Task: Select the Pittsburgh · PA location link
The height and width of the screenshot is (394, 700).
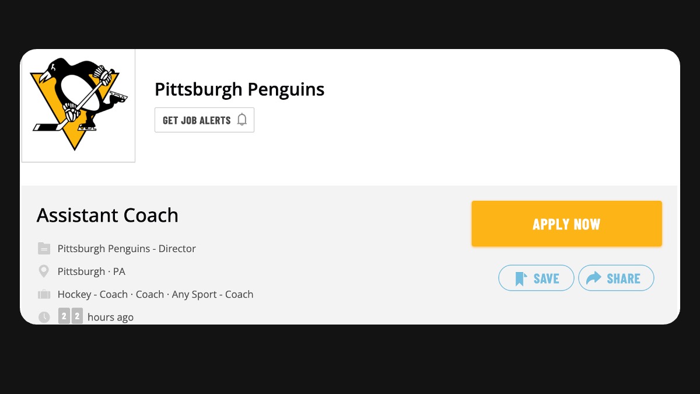Action: click(91, 271)
